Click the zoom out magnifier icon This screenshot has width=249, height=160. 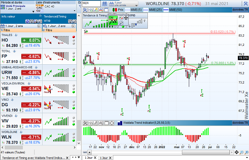pos(242,153)
